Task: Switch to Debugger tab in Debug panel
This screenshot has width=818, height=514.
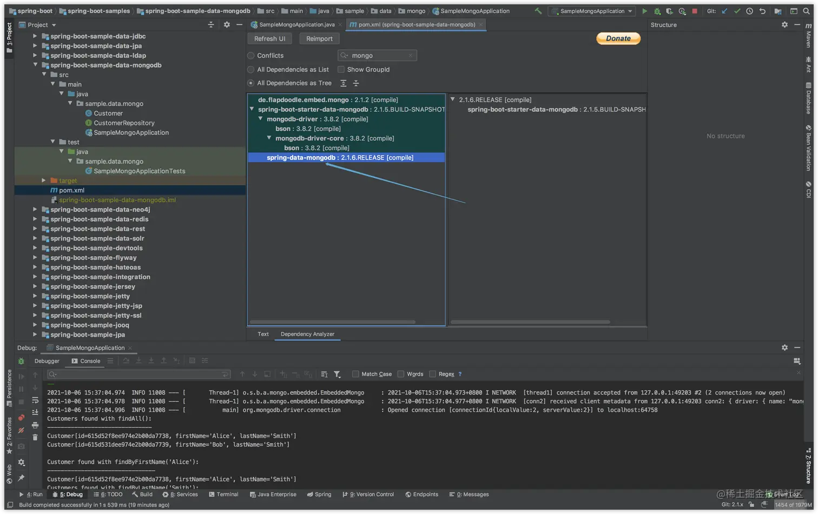Action: point(47,361)
